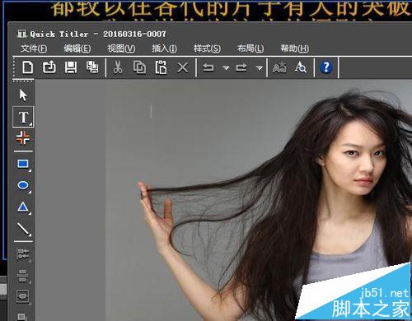Viewport: 412px width, 321px height.
Task: Click the Save As toolbar icon
Action: point(92,67)
